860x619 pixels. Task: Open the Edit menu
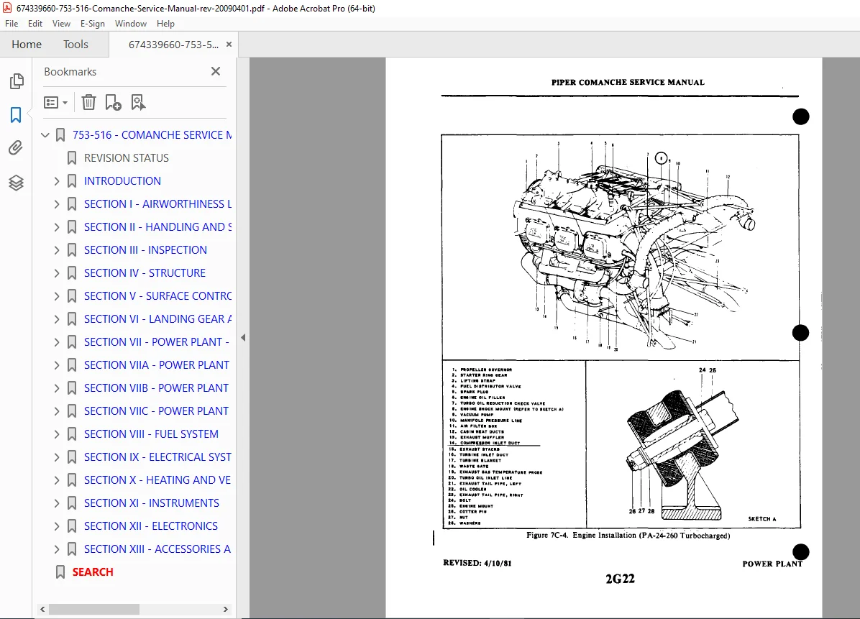[35, 24]
